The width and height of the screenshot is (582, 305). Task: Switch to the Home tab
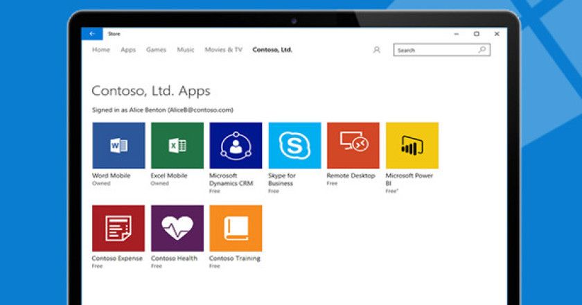[x=101, y=50]
